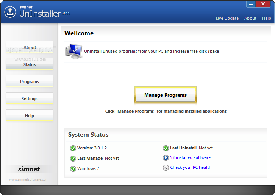Screen dimensions: 275x195
Task: Go to the Programs sidebar section
Action: coord(30,81)
